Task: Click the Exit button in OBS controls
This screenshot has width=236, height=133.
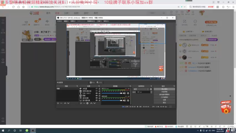Action: click(164, 103)
